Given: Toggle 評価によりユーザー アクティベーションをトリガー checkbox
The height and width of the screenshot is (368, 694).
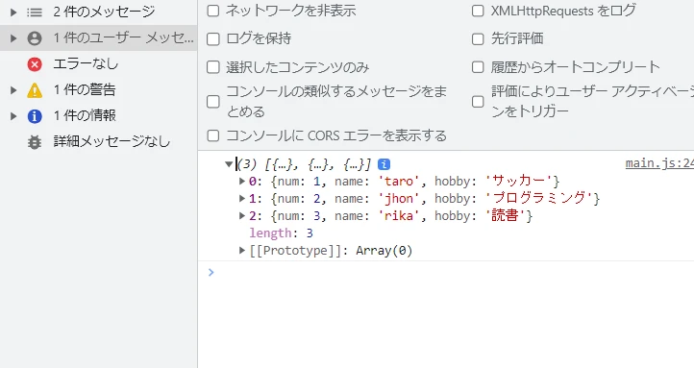Looking at the screenshot, I should point(478,101).
